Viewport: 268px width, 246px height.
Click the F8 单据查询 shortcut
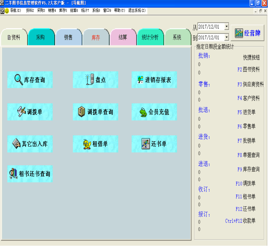coord(249,155)
